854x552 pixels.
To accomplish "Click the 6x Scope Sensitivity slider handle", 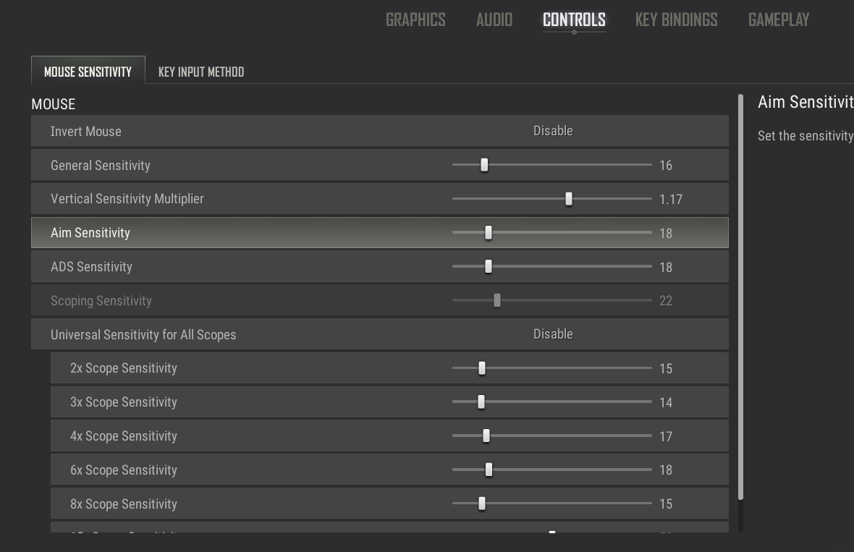I will 489,470.
